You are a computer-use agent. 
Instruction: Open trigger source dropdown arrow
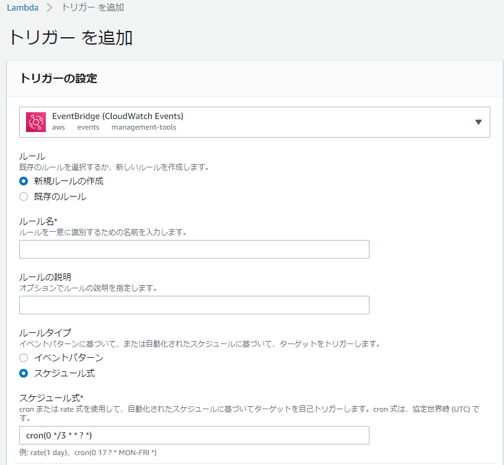(x=479, y=122)
